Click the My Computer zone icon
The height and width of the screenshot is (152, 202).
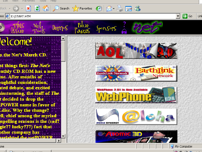172,146
